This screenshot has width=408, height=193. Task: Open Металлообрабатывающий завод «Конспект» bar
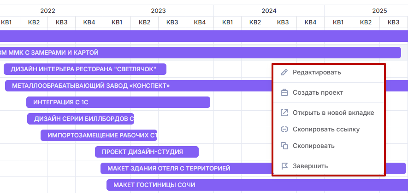point(138,85)
